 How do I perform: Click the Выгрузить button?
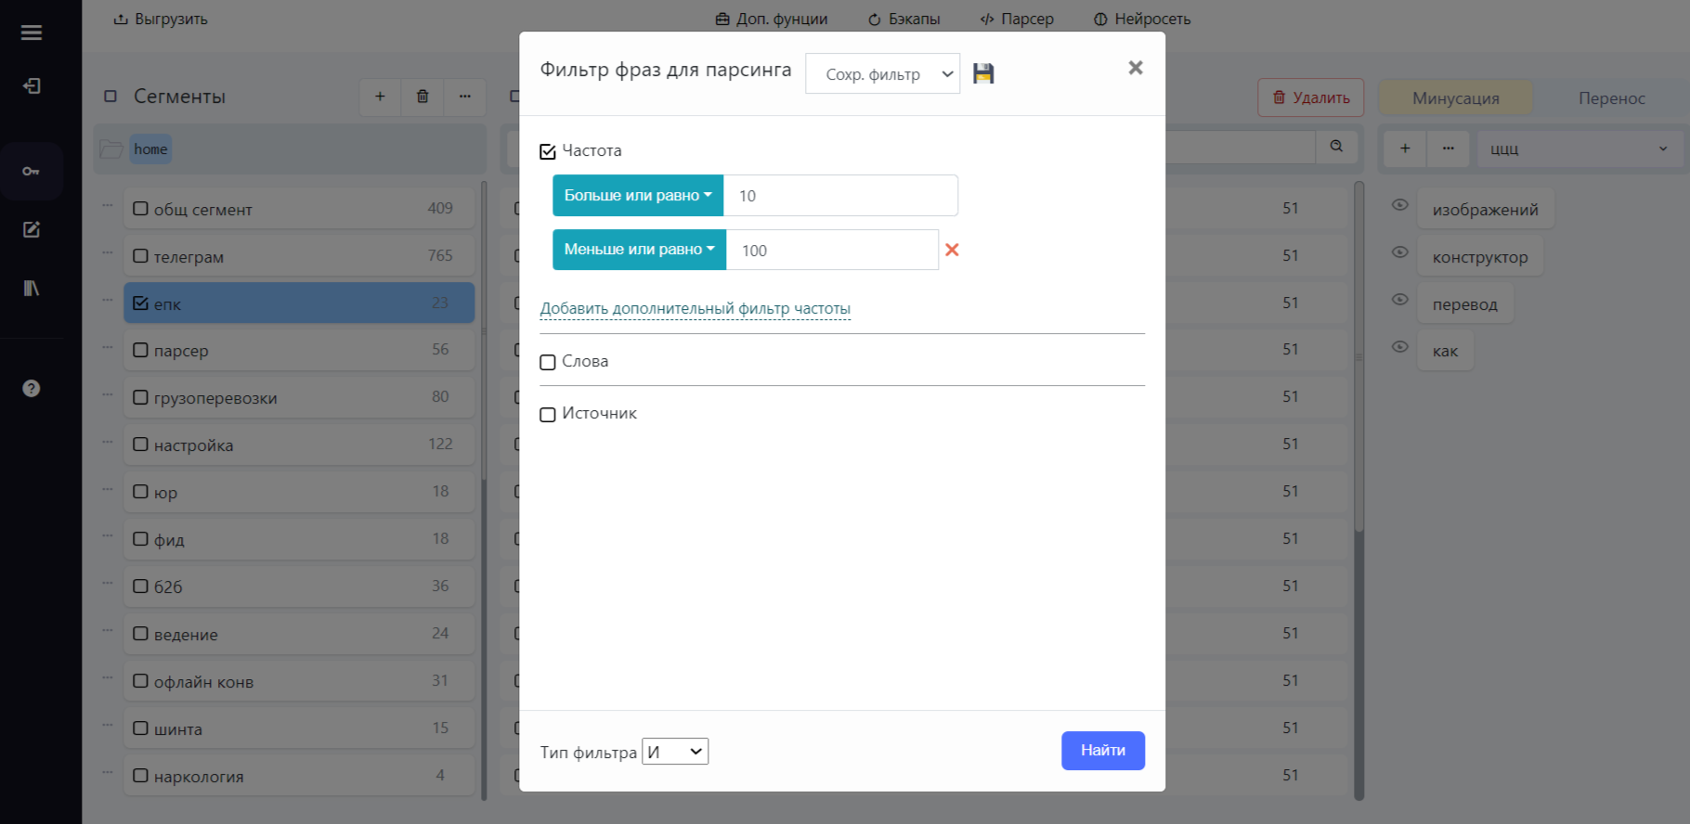[x=161, y=19]
